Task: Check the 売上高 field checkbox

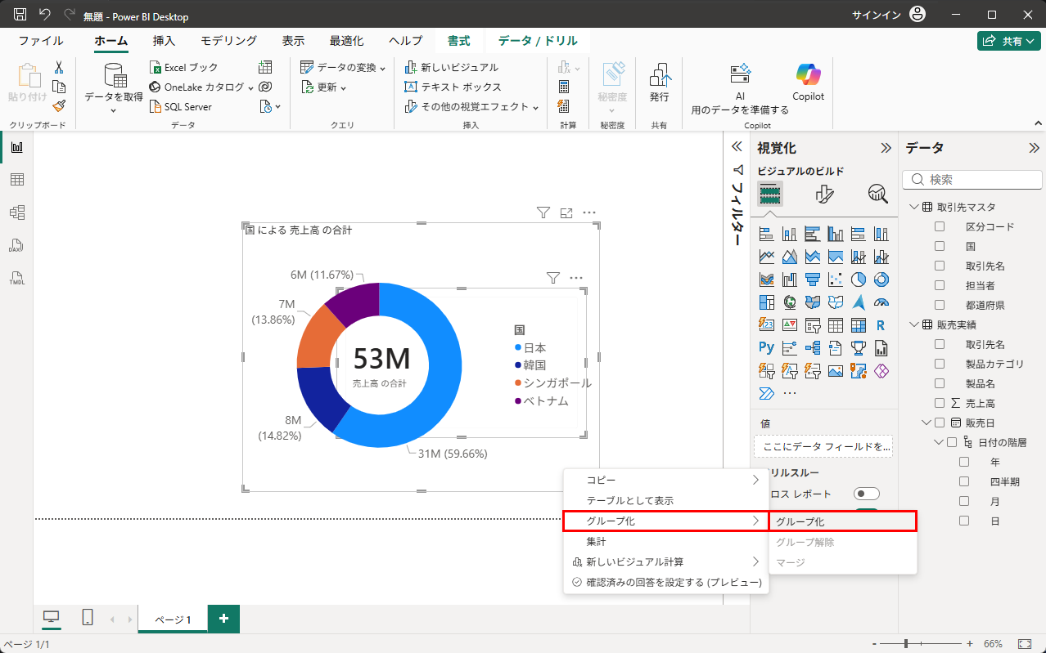Action: point(940,403)
